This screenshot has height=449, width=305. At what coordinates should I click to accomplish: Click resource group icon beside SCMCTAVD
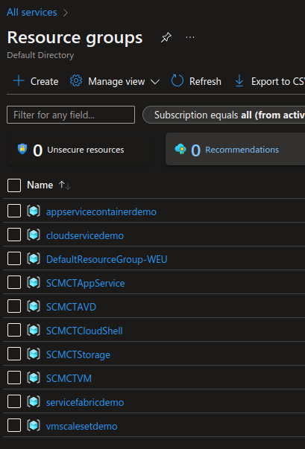[x=34, y=306]
